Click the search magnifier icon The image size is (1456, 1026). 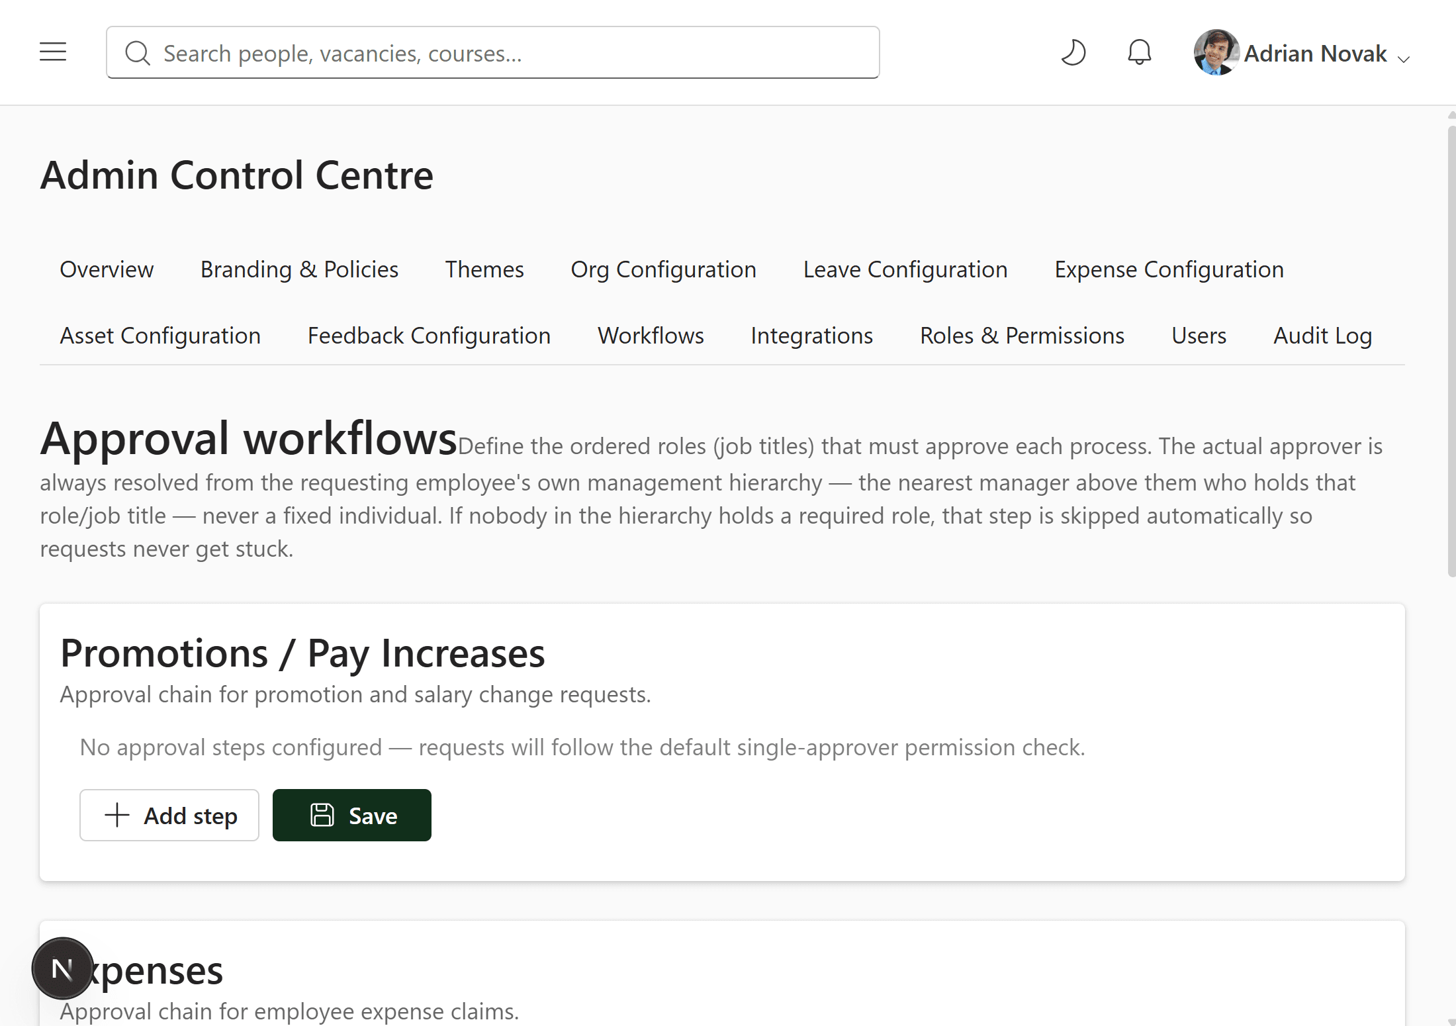point(138,53)
